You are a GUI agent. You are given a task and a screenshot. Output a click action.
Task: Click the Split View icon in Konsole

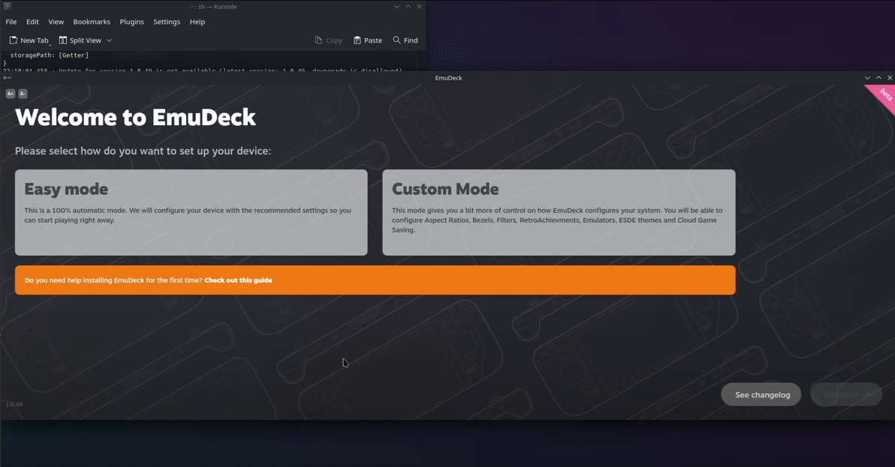coord(63,40)
